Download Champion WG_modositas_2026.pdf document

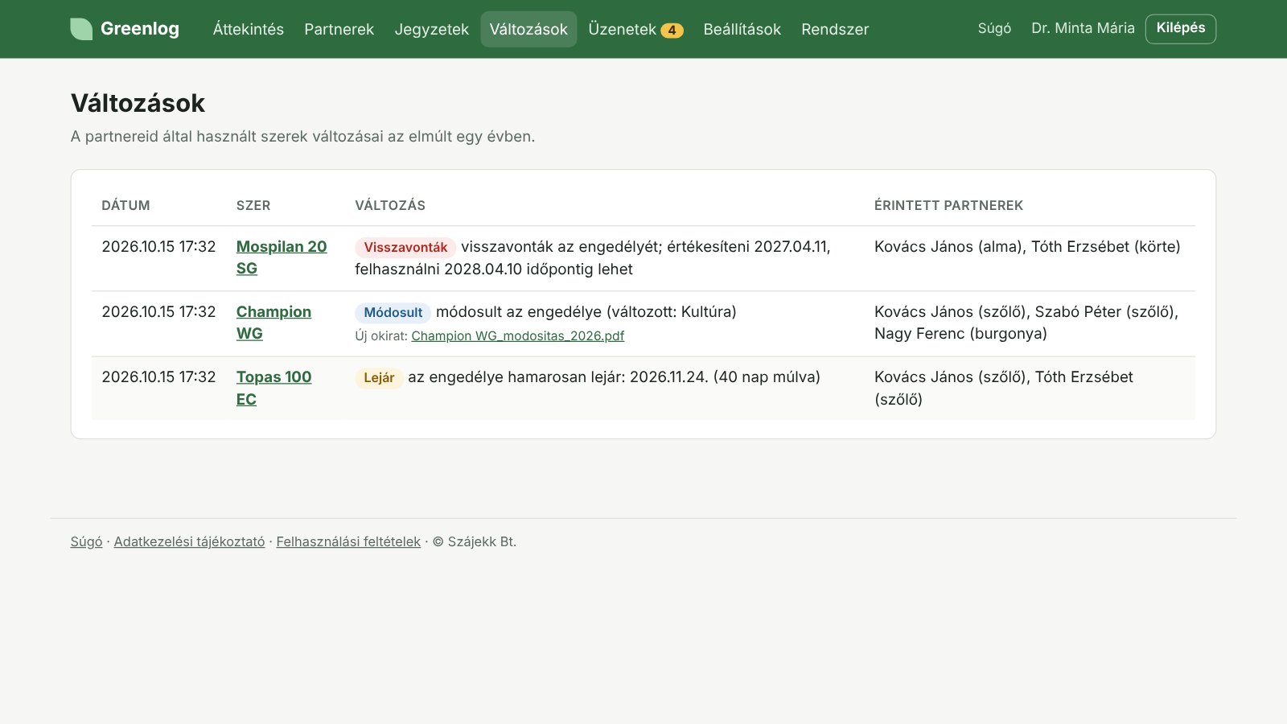click(x=517, y=335)
